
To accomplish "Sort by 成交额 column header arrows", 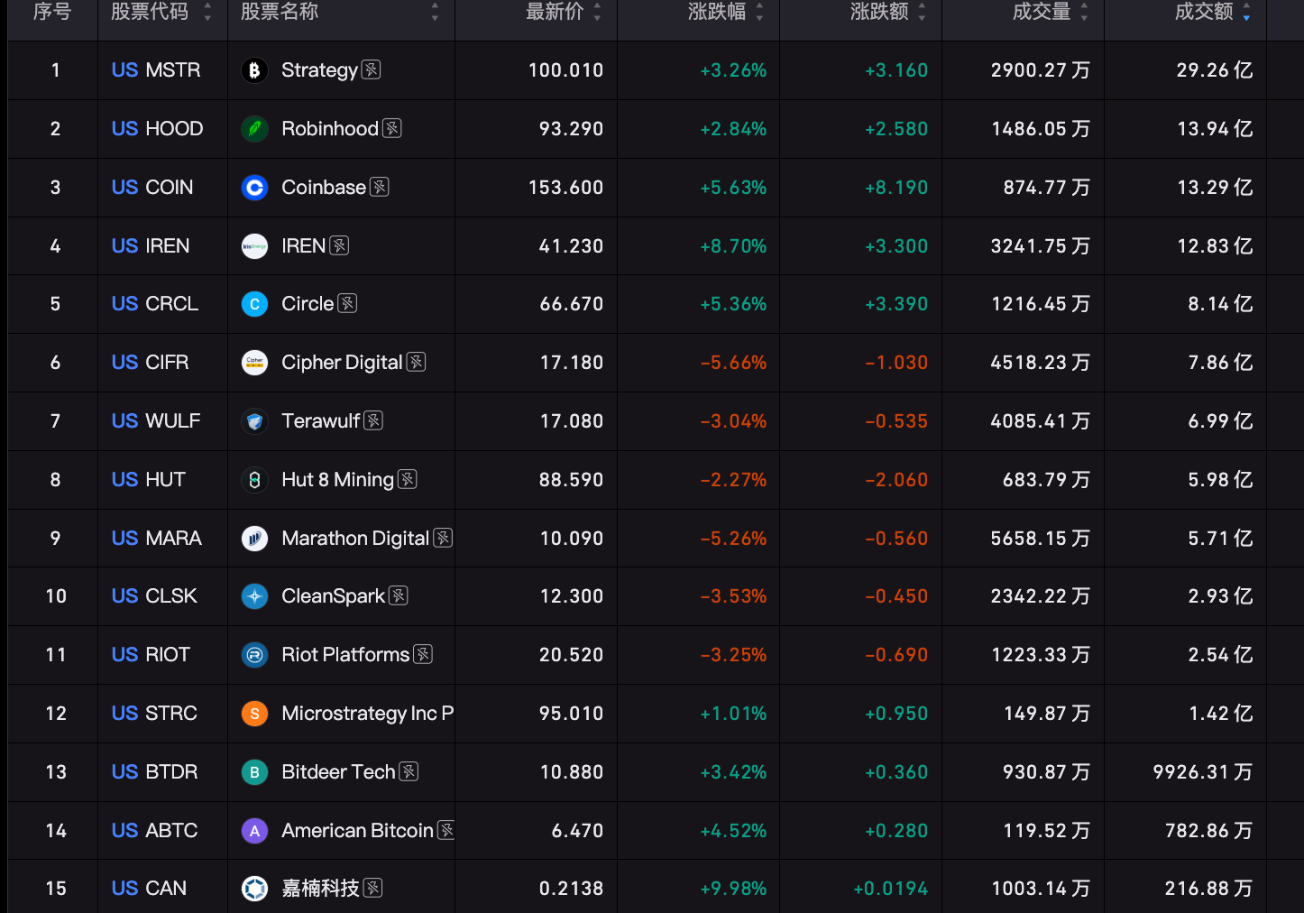I will tap(1246, 12).
